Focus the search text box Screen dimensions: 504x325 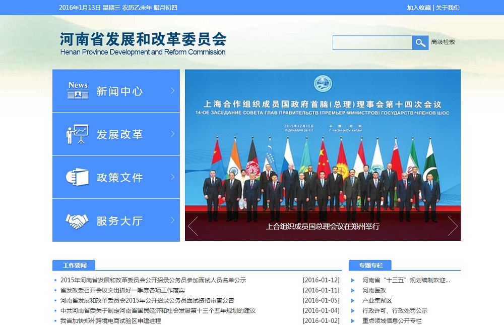tap(372, 42)
